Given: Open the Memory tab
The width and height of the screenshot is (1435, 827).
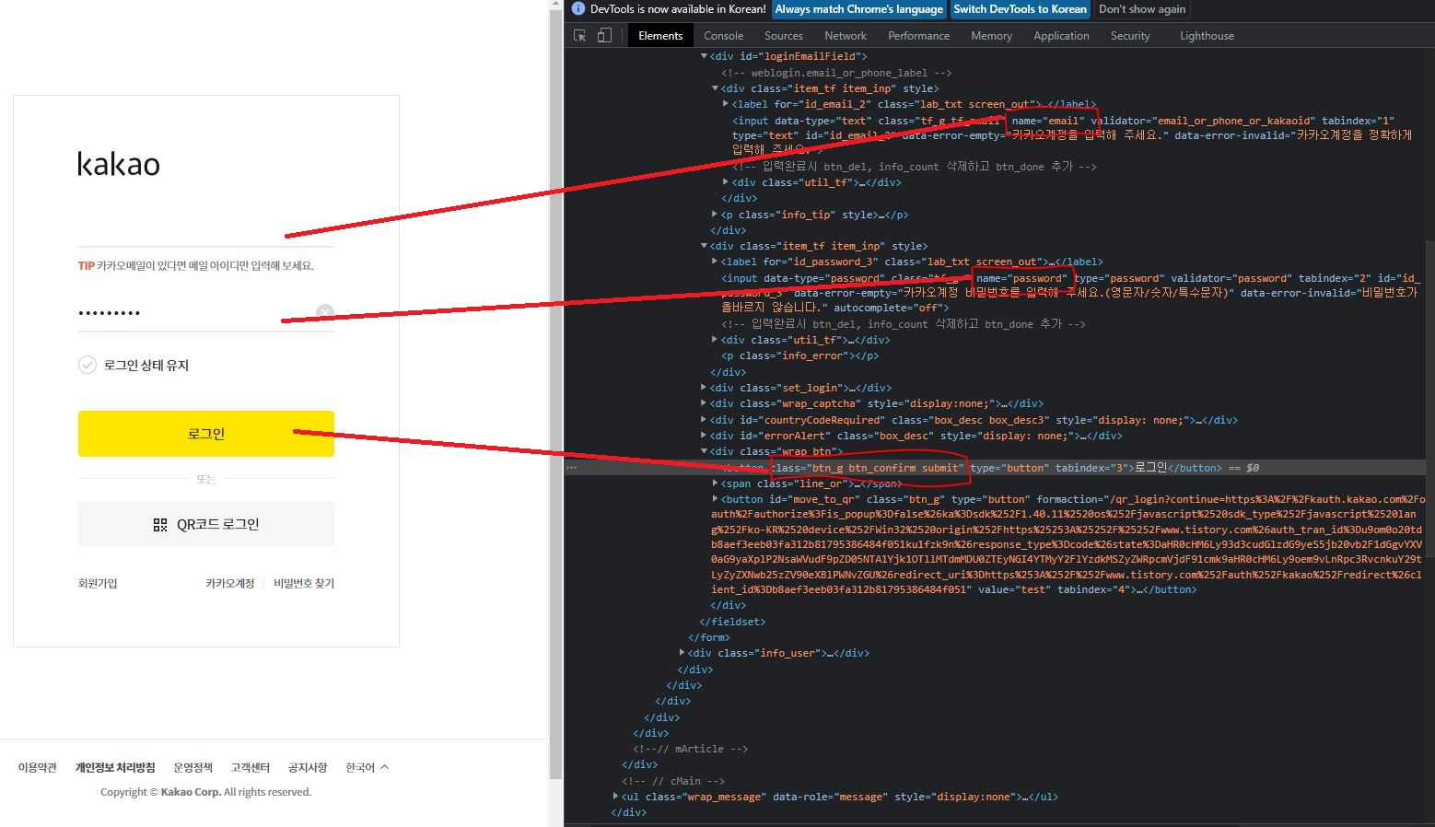Looking at the screenshot, I should [991, 36].
